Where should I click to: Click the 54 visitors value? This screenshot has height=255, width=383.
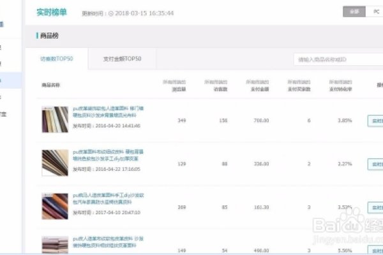click(225, 251)
